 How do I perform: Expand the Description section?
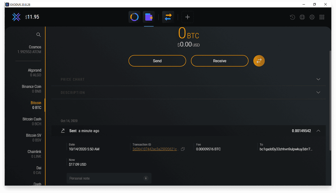[x=188, y=92]
